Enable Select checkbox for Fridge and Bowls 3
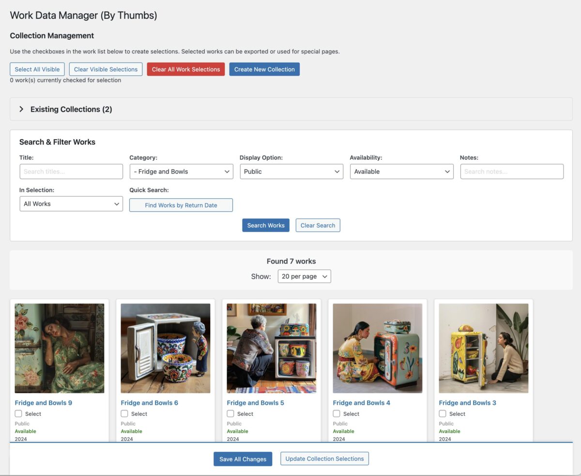This screenshot has width=581, height=476. point(443,414)
